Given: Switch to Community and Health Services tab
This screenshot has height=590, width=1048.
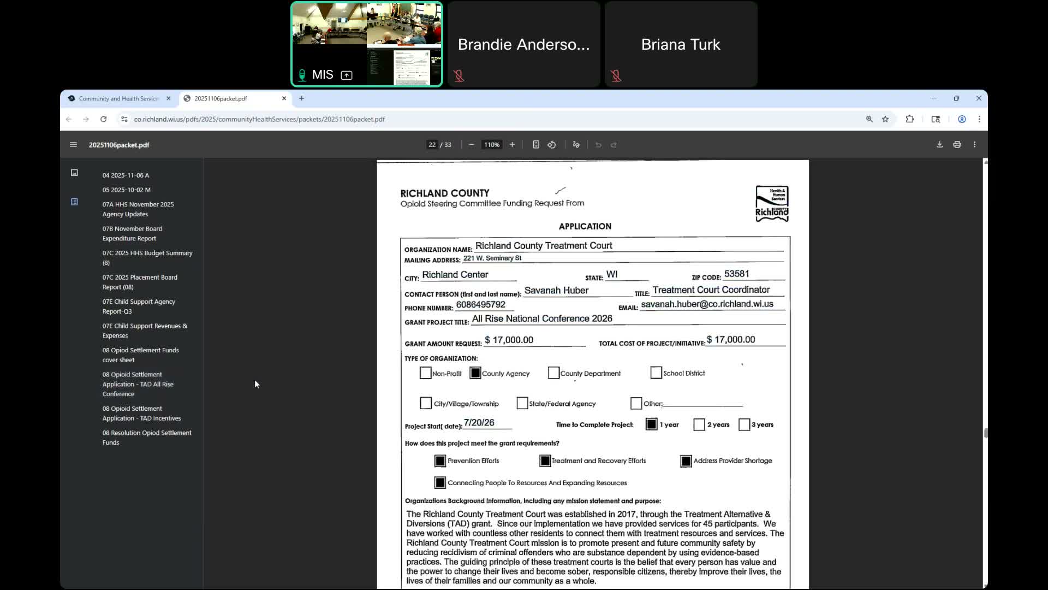Looking at the screenshot, I should (x=118, y=98).
